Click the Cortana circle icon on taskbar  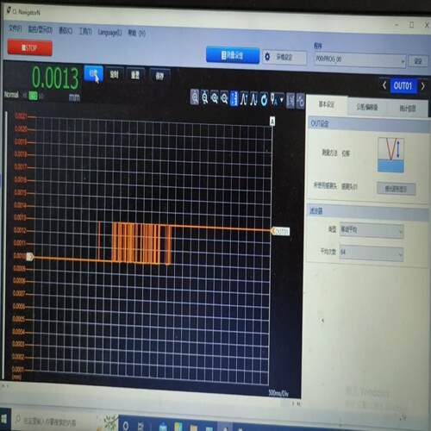pos(126,426)
